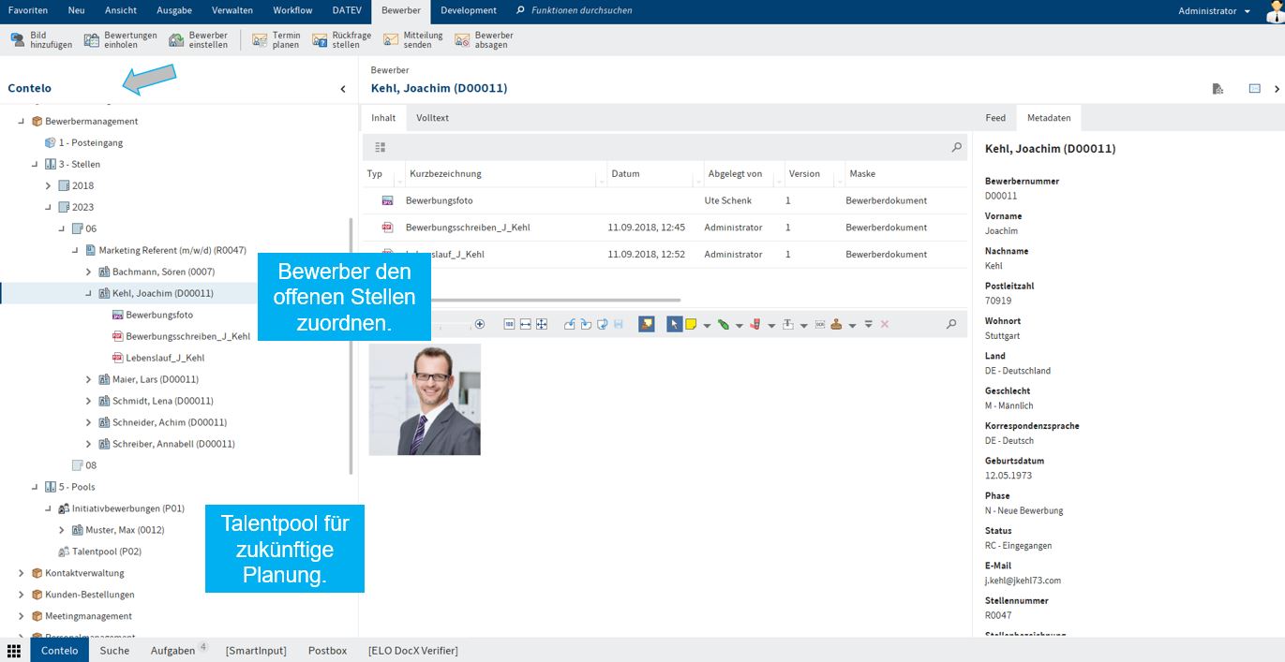Expand the Muster, Max (0012) node

pos(62,530)
